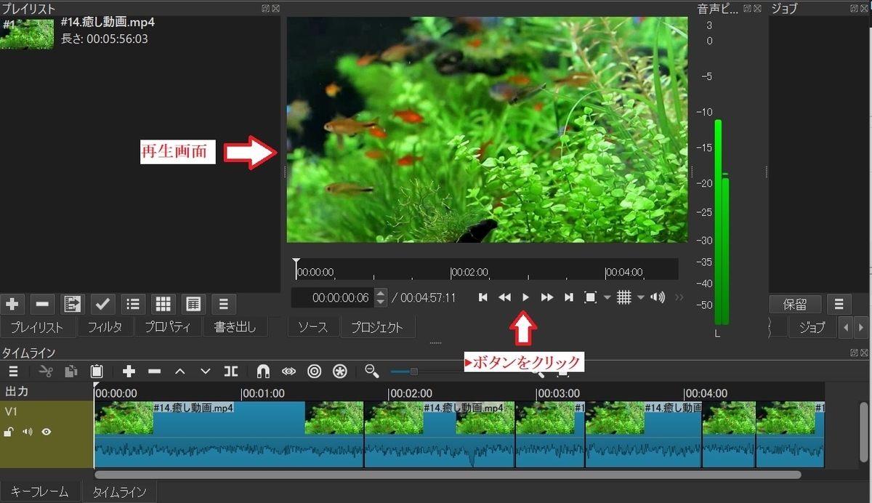The image size is (872, 503).
Task: Select the タイムライン bottom tab
Action: (x=119, y=492)
